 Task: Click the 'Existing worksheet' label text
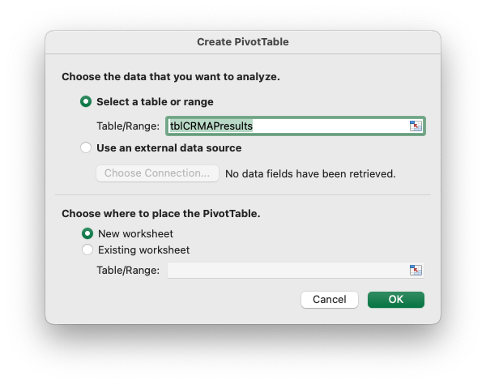tap(143, 250)
